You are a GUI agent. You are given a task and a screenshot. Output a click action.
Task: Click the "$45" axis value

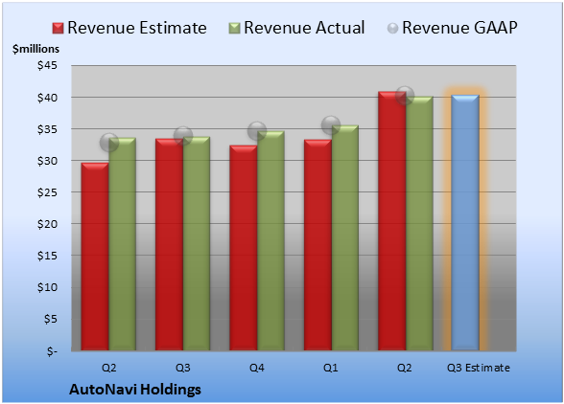point(47,66)
